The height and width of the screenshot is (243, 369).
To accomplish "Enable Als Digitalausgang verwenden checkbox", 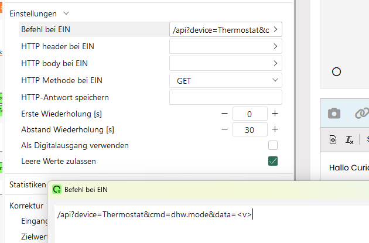I will [272, 145].
